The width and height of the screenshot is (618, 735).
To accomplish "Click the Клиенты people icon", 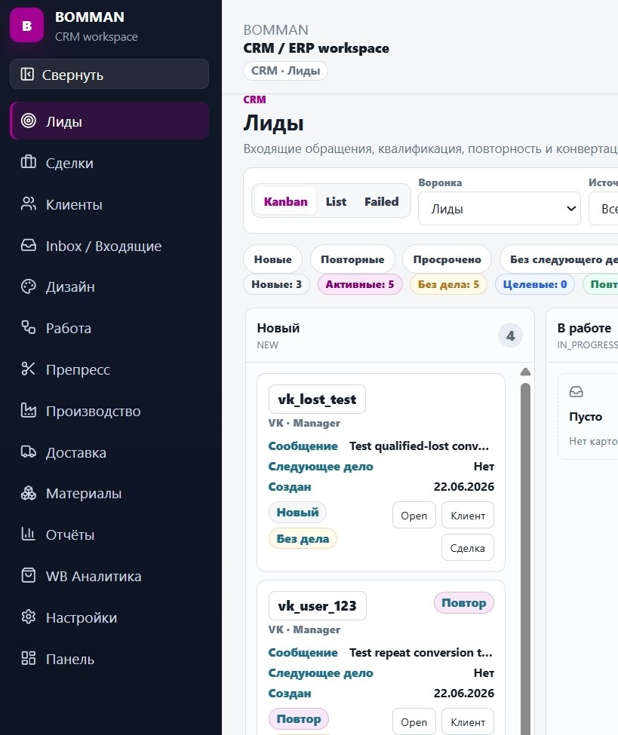I will [28, 204].
